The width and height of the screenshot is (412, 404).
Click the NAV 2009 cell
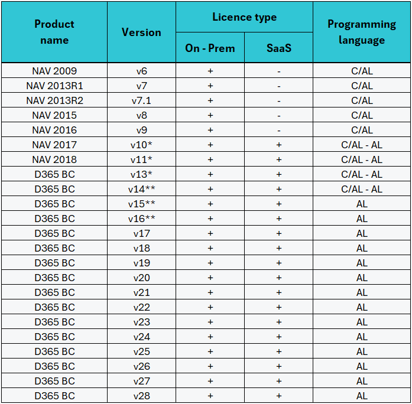pyautogui.click(x=54, y=71)
